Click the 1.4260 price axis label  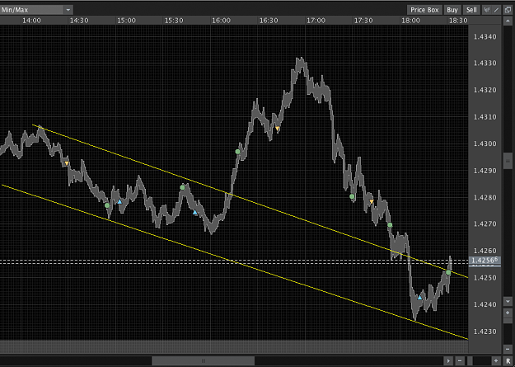coord(485,251)
